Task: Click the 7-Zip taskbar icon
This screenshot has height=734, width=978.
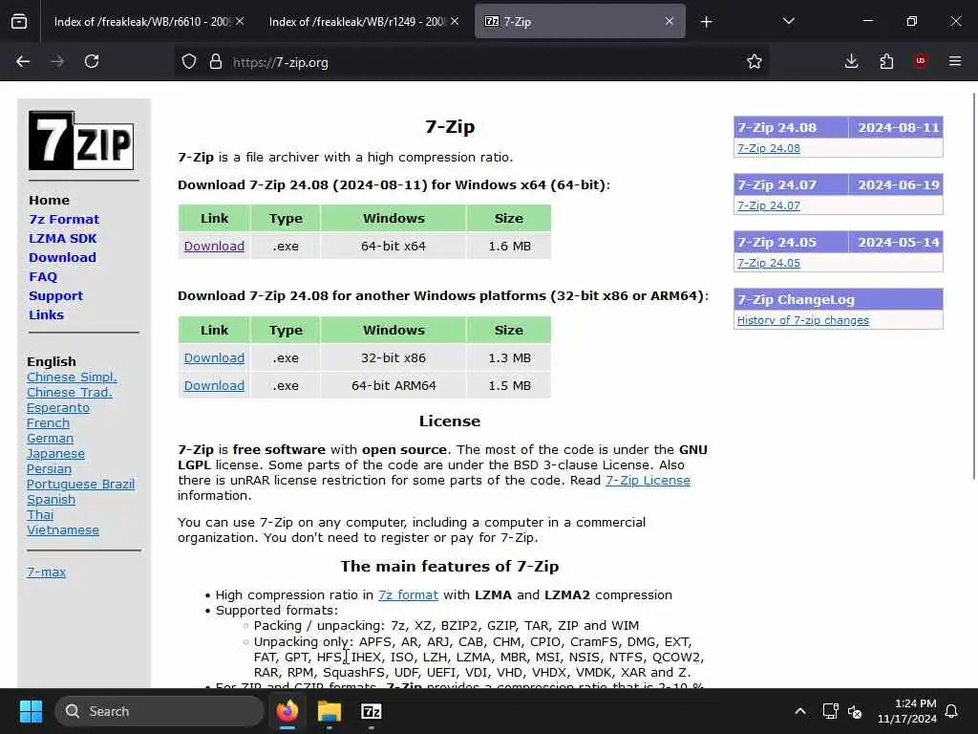Action: pos(372,711)
